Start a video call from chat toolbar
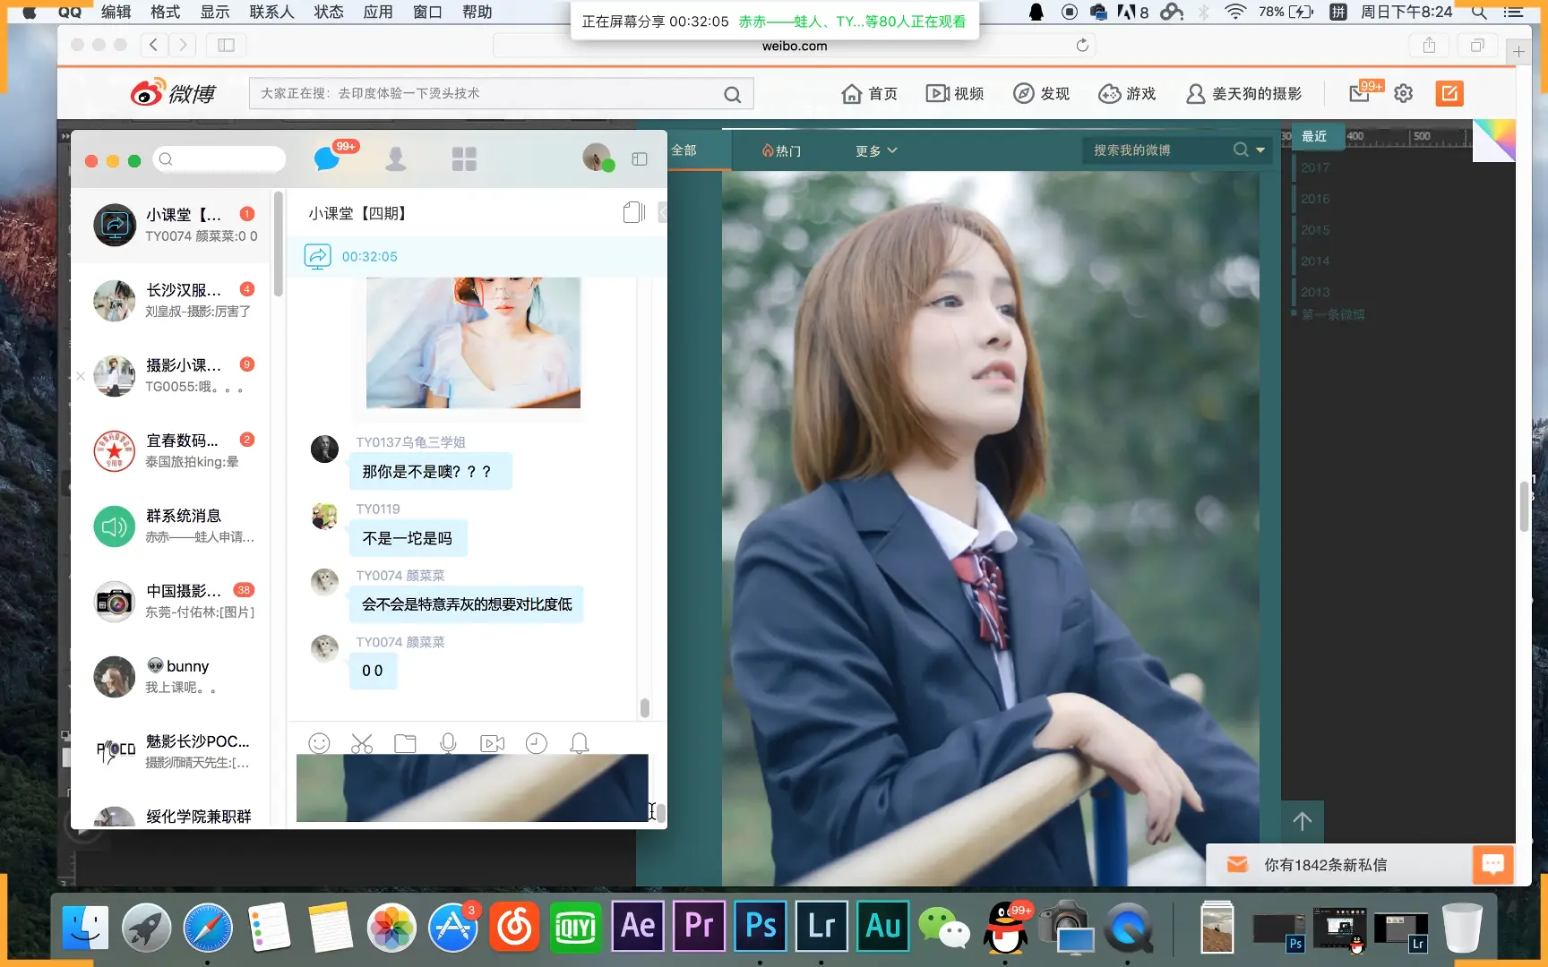The width and height of the screenshot is (1548, 967). tap(492, 743)
